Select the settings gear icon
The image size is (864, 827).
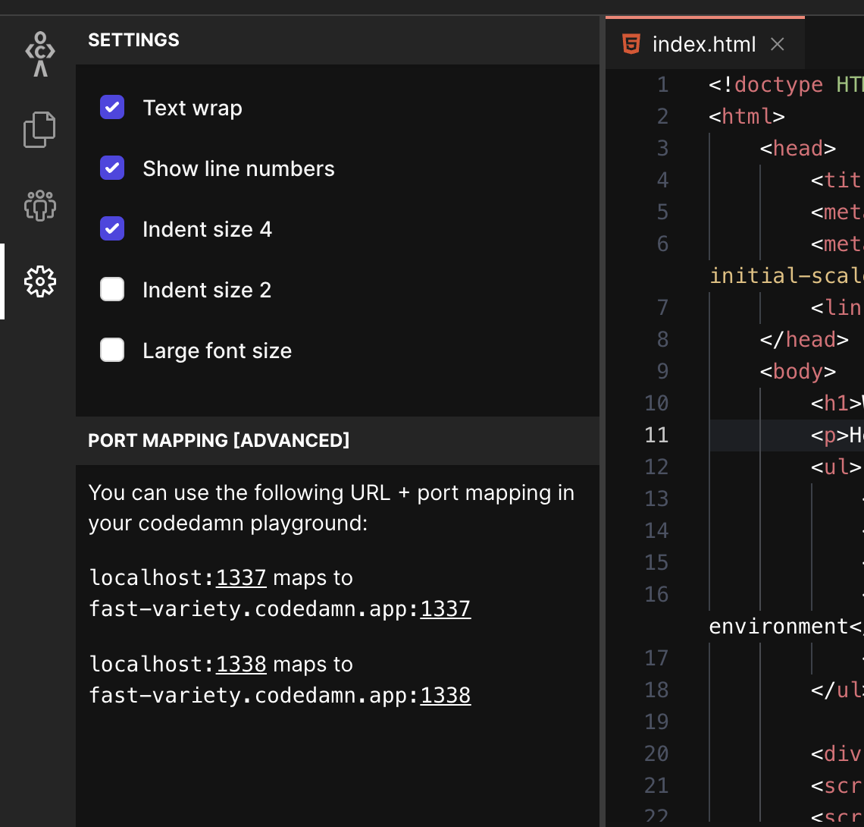click(39, 281)
